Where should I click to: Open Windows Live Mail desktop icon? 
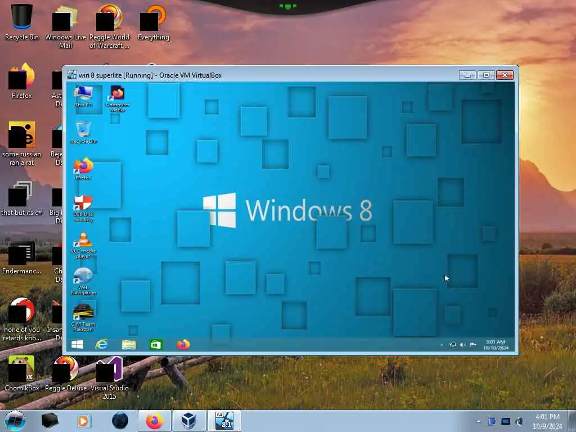click(x=65, y=26)
